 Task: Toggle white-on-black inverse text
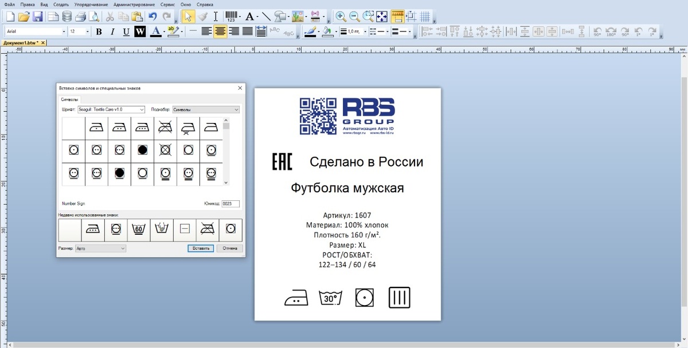point(140,31)
